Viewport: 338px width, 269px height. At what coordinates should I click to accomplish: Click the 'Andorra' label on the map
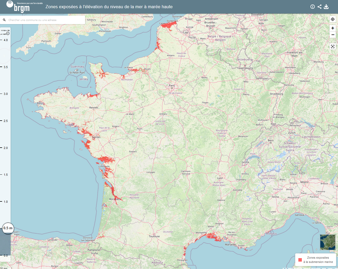click(x=157, y=263)
